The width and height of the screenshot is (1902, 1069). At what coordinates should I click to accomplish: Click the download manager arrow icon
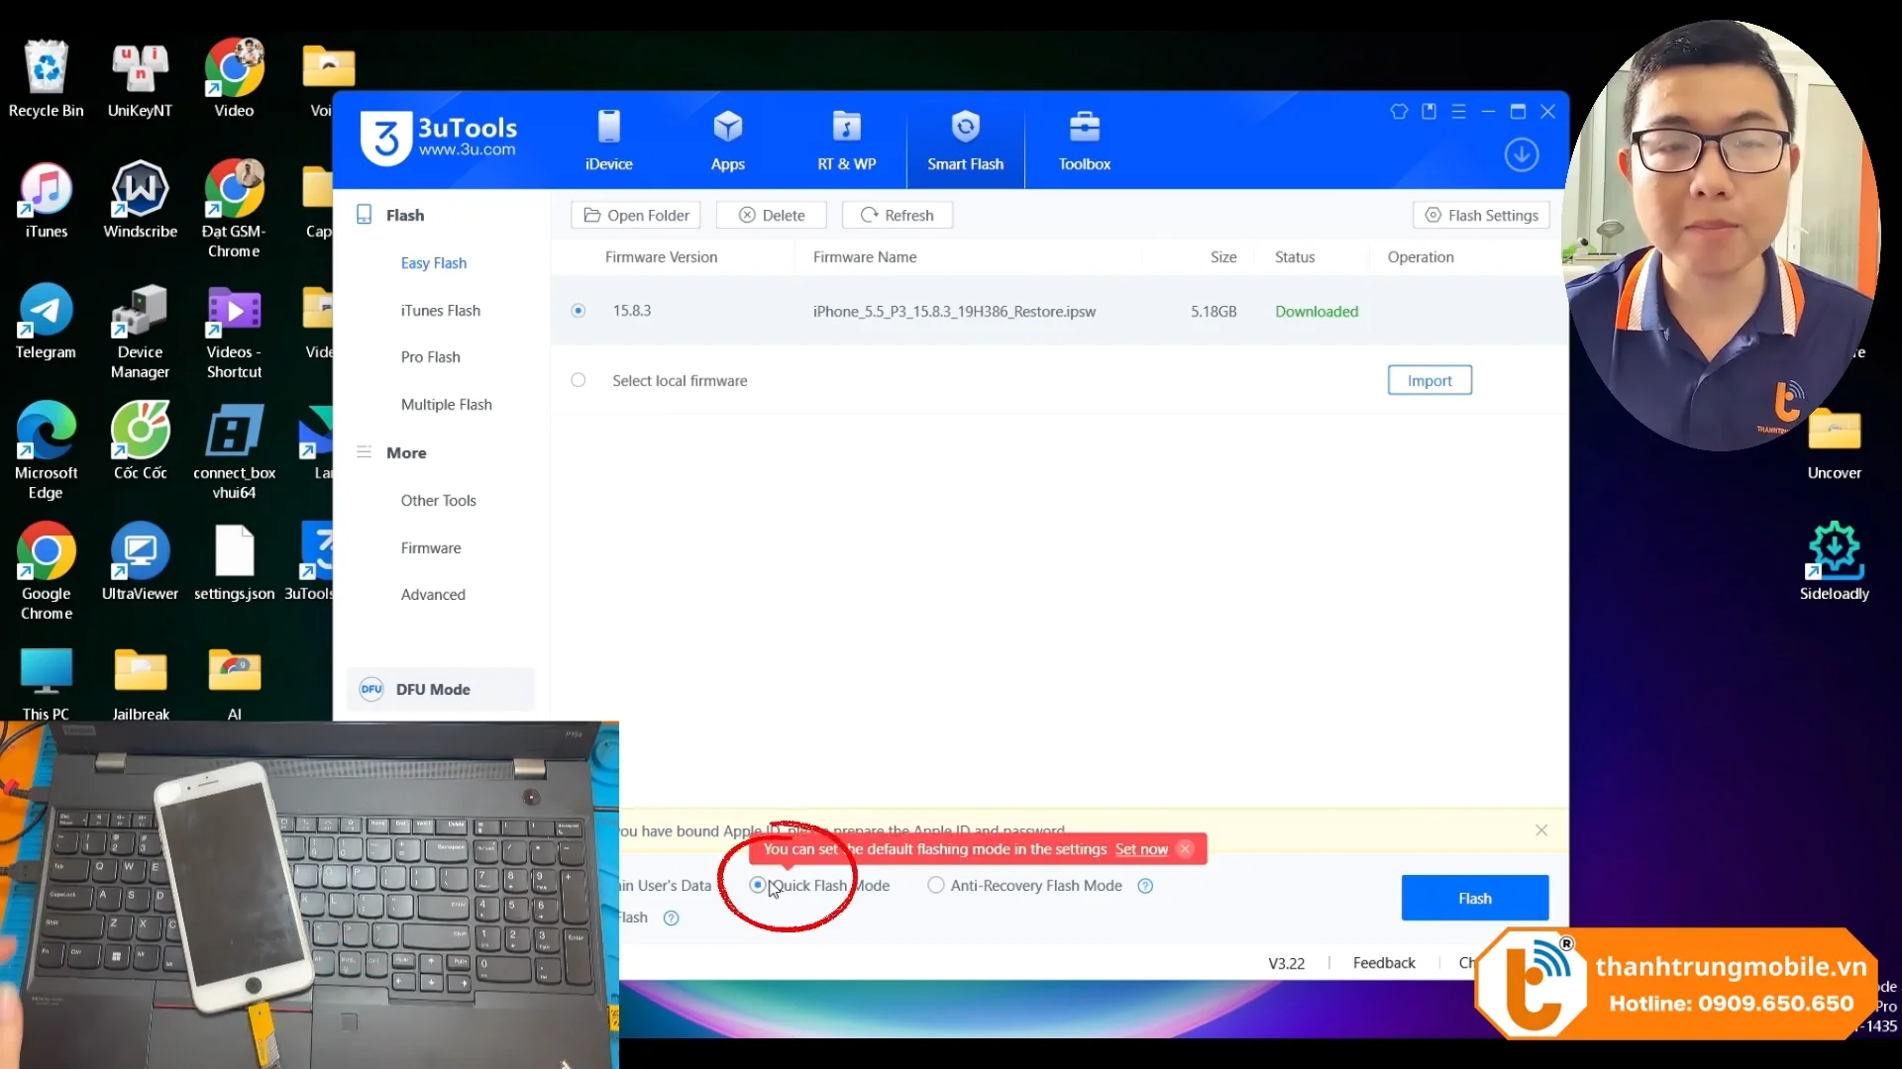[x=1522, y=155]
